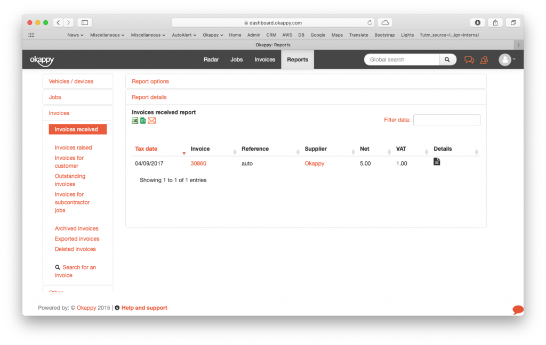Open the Translate bookmark

click(x=359, y=35)
